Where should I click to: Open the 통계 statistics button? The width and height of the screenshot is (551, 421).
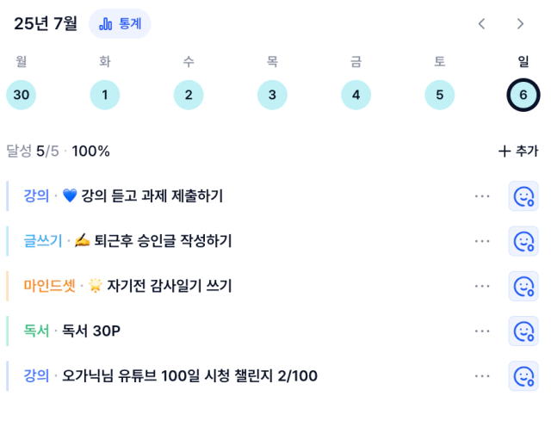120,24
